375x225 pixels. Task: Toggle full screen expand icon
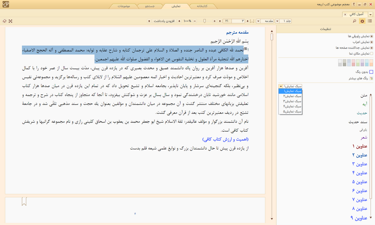(x=10, y=21)
